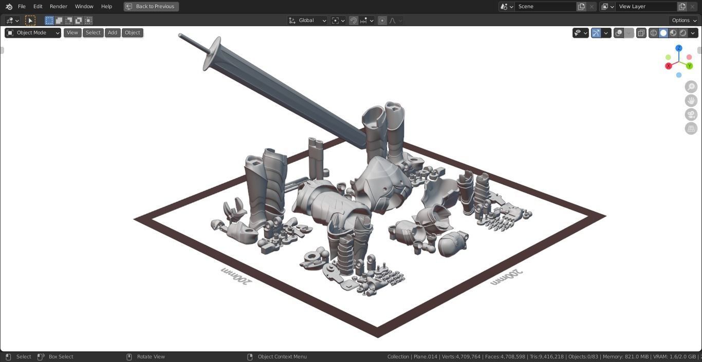Screen dimensions: 702x362
Task: Choose Invert selection mode icon
Action: [x=79, y=21]
